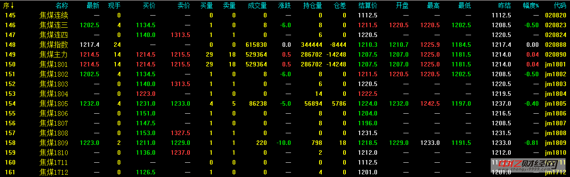Click the 名称 column header
Viewport: 570px width, 177px height.
click(x=62, y=5)
